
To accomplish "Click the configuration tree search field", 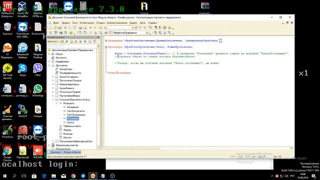I will (71, 46).
